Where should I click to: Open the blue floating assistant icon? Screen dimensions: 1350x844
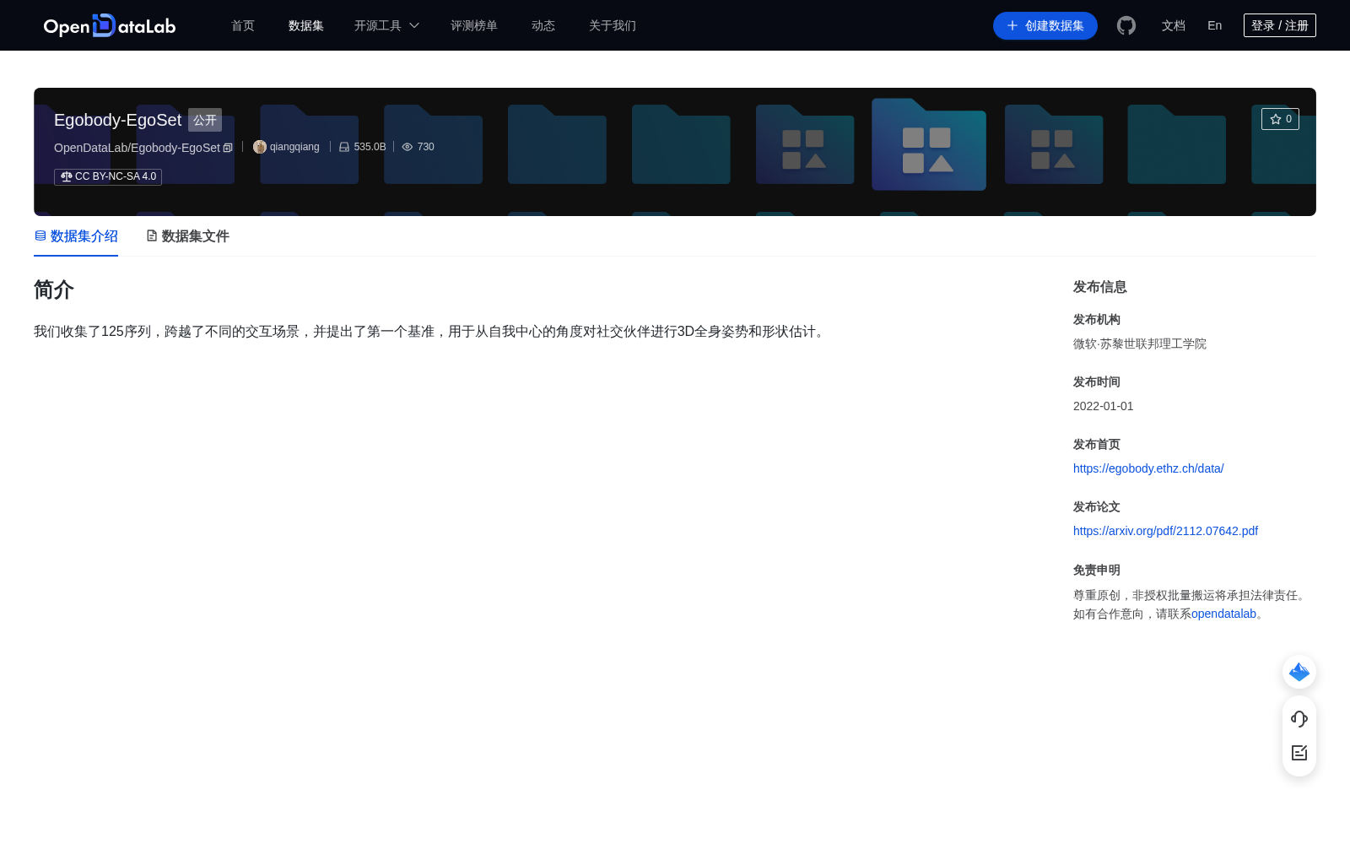(1299, 672)
